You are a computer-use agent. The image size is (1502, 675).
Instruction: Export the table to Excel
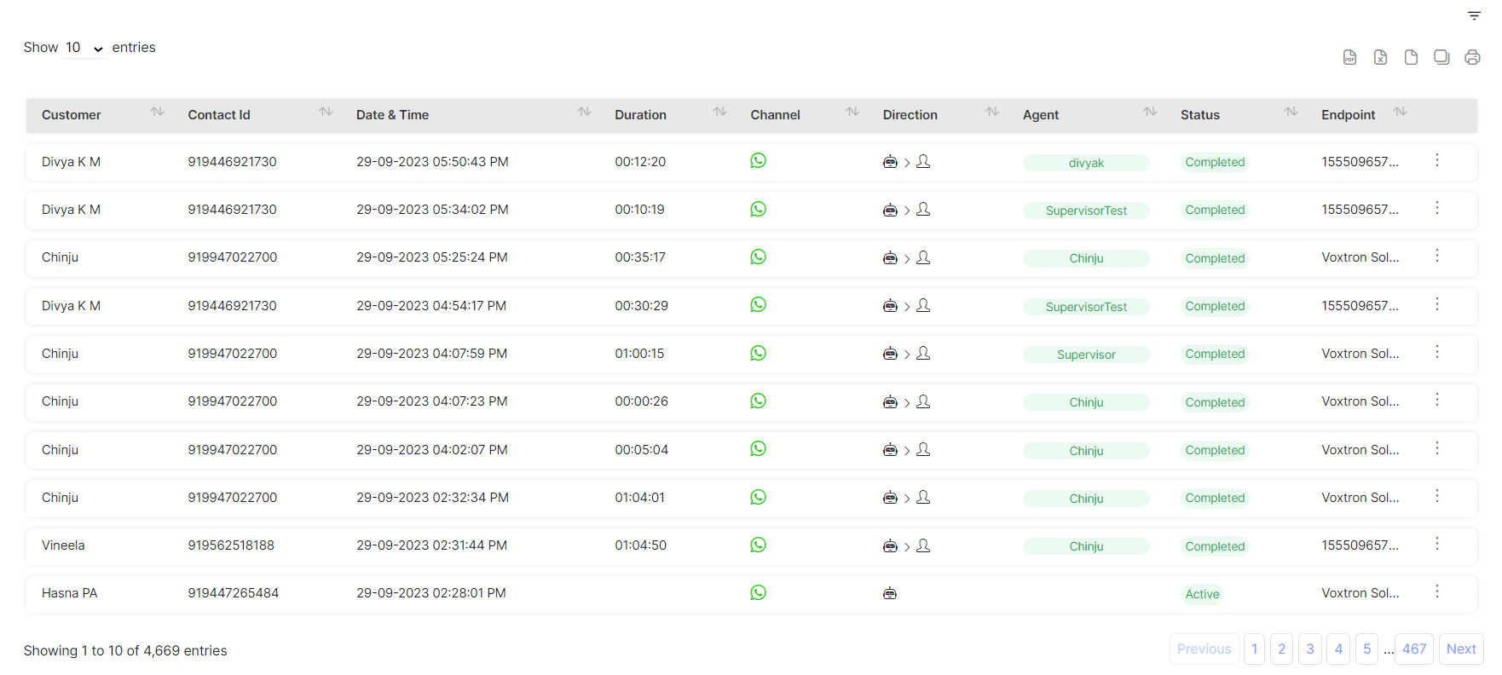point(1380,57)
